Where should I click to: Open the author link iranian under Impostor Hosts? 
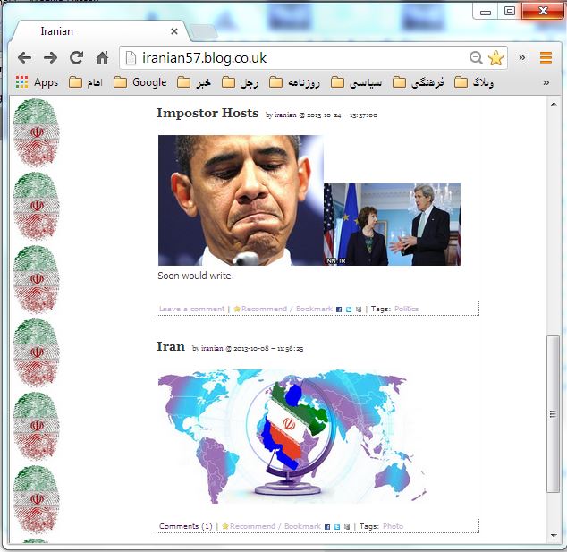click(285, 115)
